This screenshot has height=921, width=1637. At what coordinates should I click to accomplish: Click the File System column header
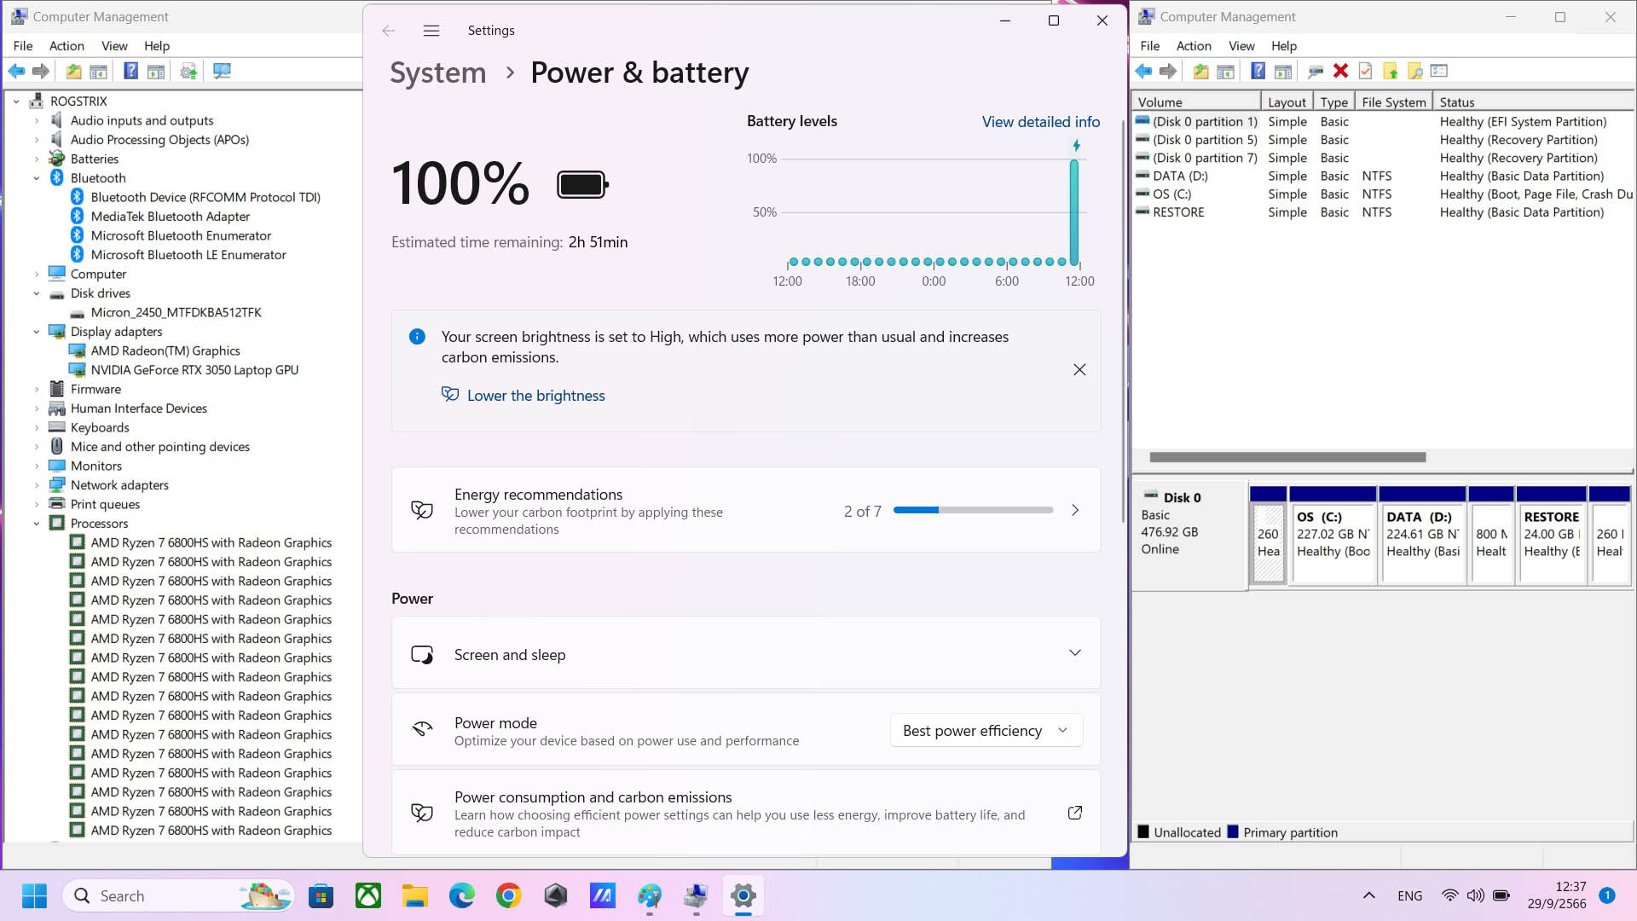click(x=1393, y=101)
